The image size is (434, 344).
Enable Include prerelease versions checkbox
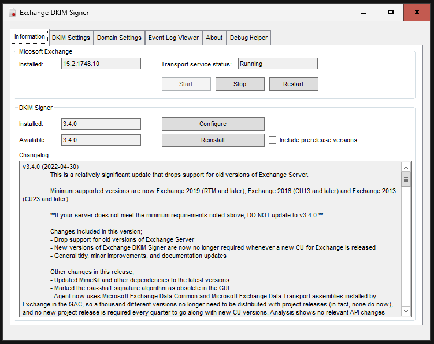pyautogui.click(x=272, y=140)
